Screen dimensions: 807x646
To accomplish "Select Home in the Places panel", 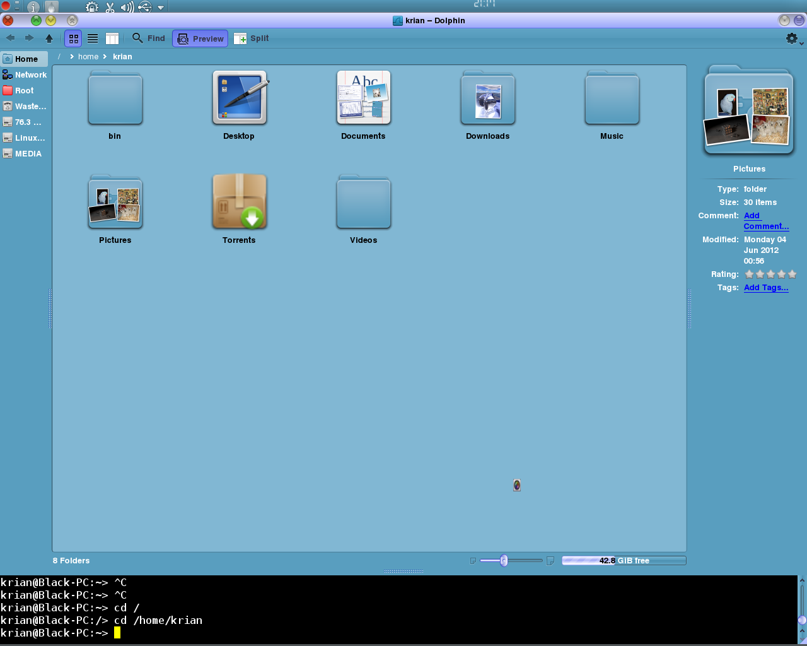I will point(25,59).
